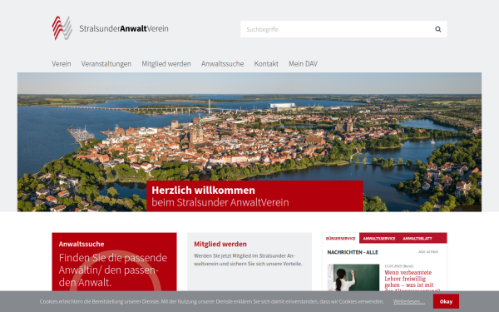Open the Veranstaltungen menu

(106, 64)
